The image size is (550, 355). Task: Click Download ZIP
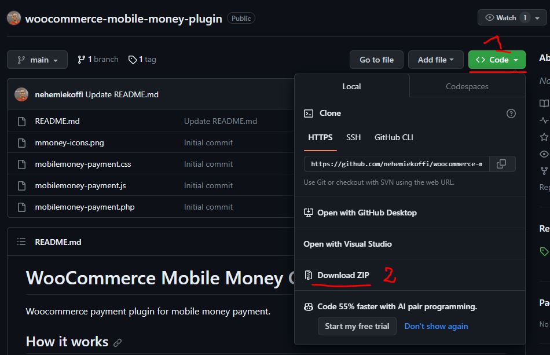pyautogui.click(x=343, y=275)
